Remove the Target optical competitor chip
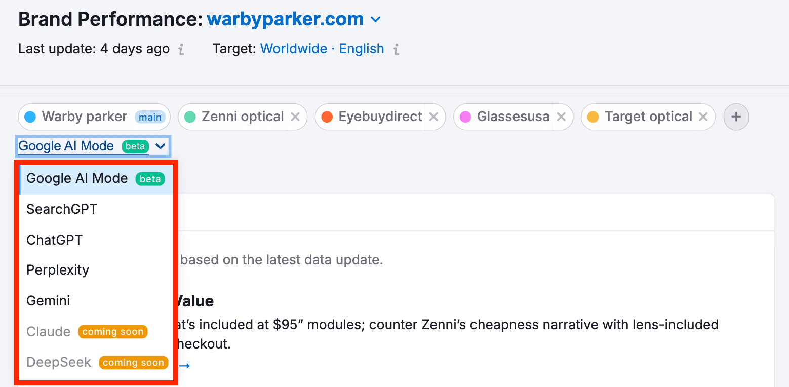The width and height of the screenshot is (789, 387). click(x=703, y=117)
